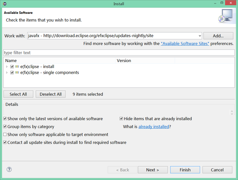Toggle Show only the latest versions checkbox
Image resolution: width=238 pixels, height=180 pixels.
5,119
